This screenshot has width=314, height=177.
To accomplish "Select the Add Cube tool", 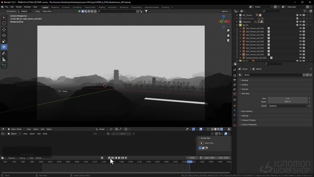I will tap(4, 66).
